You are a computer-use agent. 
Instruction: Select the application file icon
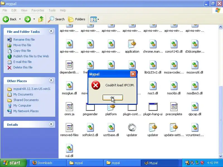tap(132, 44)
